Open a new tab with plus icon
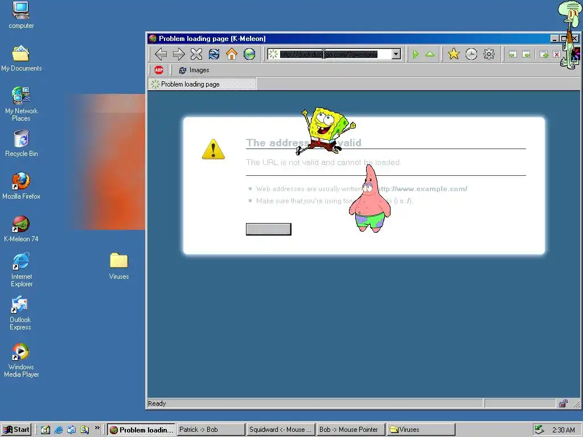The height and width of the screenshot is (437, 583). [544, 54]
